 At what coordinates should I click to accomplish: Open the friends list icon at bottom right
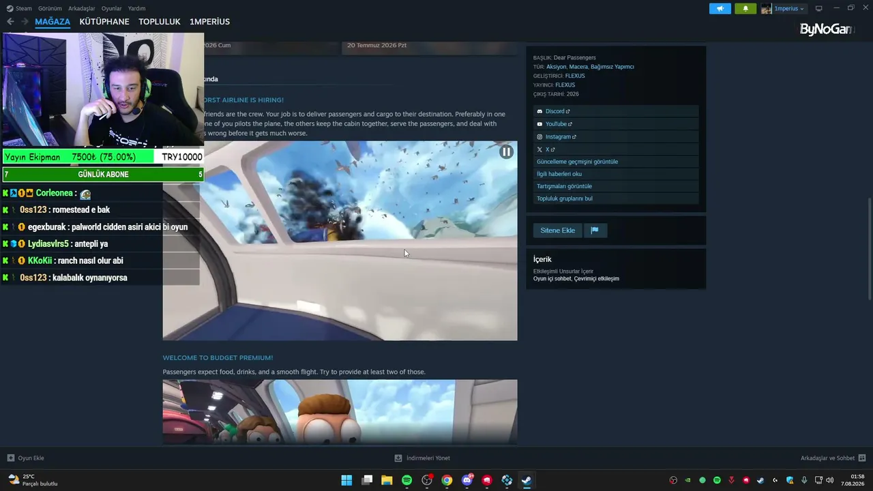(862, 458)
